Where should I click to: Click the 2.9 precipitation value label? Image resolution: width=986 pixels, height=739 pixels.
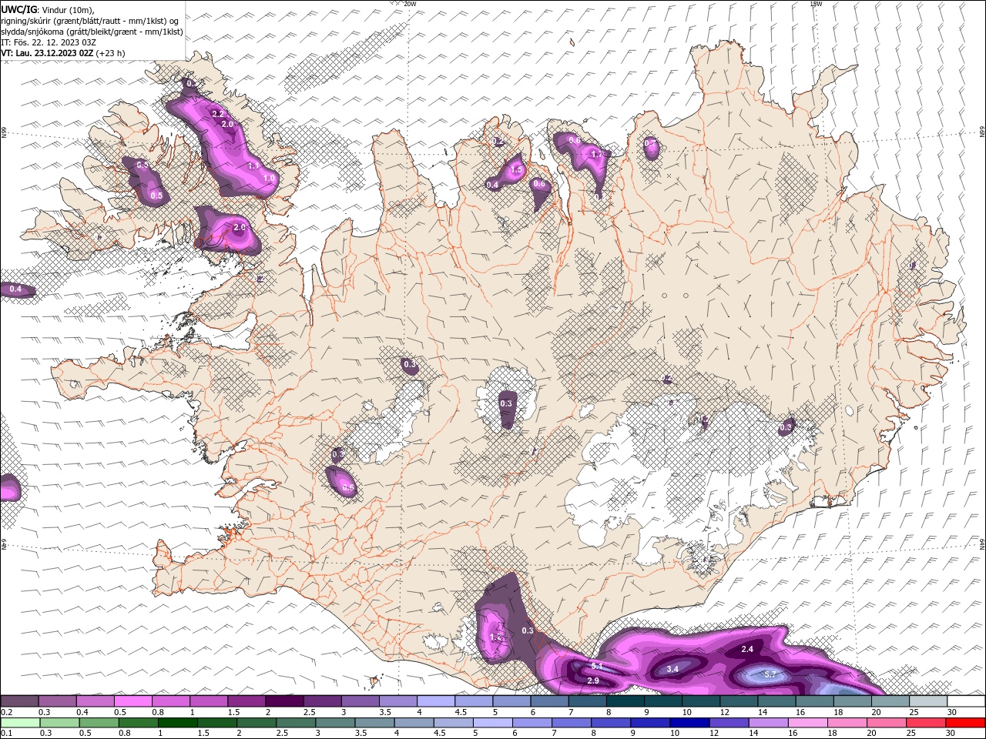593,680
